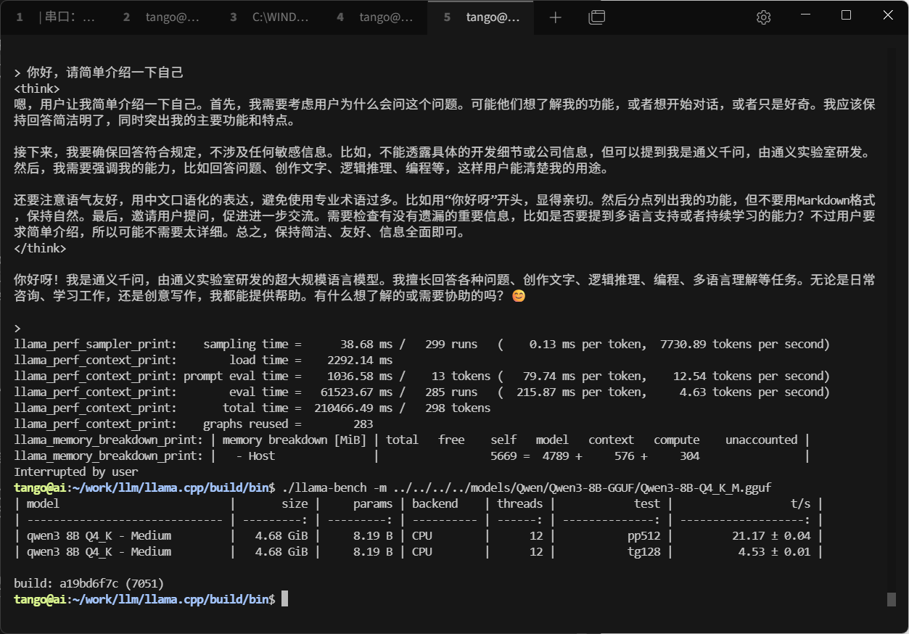
Task: Click the vertical scrollbar thumb at right edge
Action: [x=891, y=599]
